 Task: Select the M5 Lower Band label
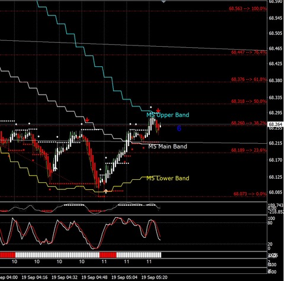click(167, 178)
